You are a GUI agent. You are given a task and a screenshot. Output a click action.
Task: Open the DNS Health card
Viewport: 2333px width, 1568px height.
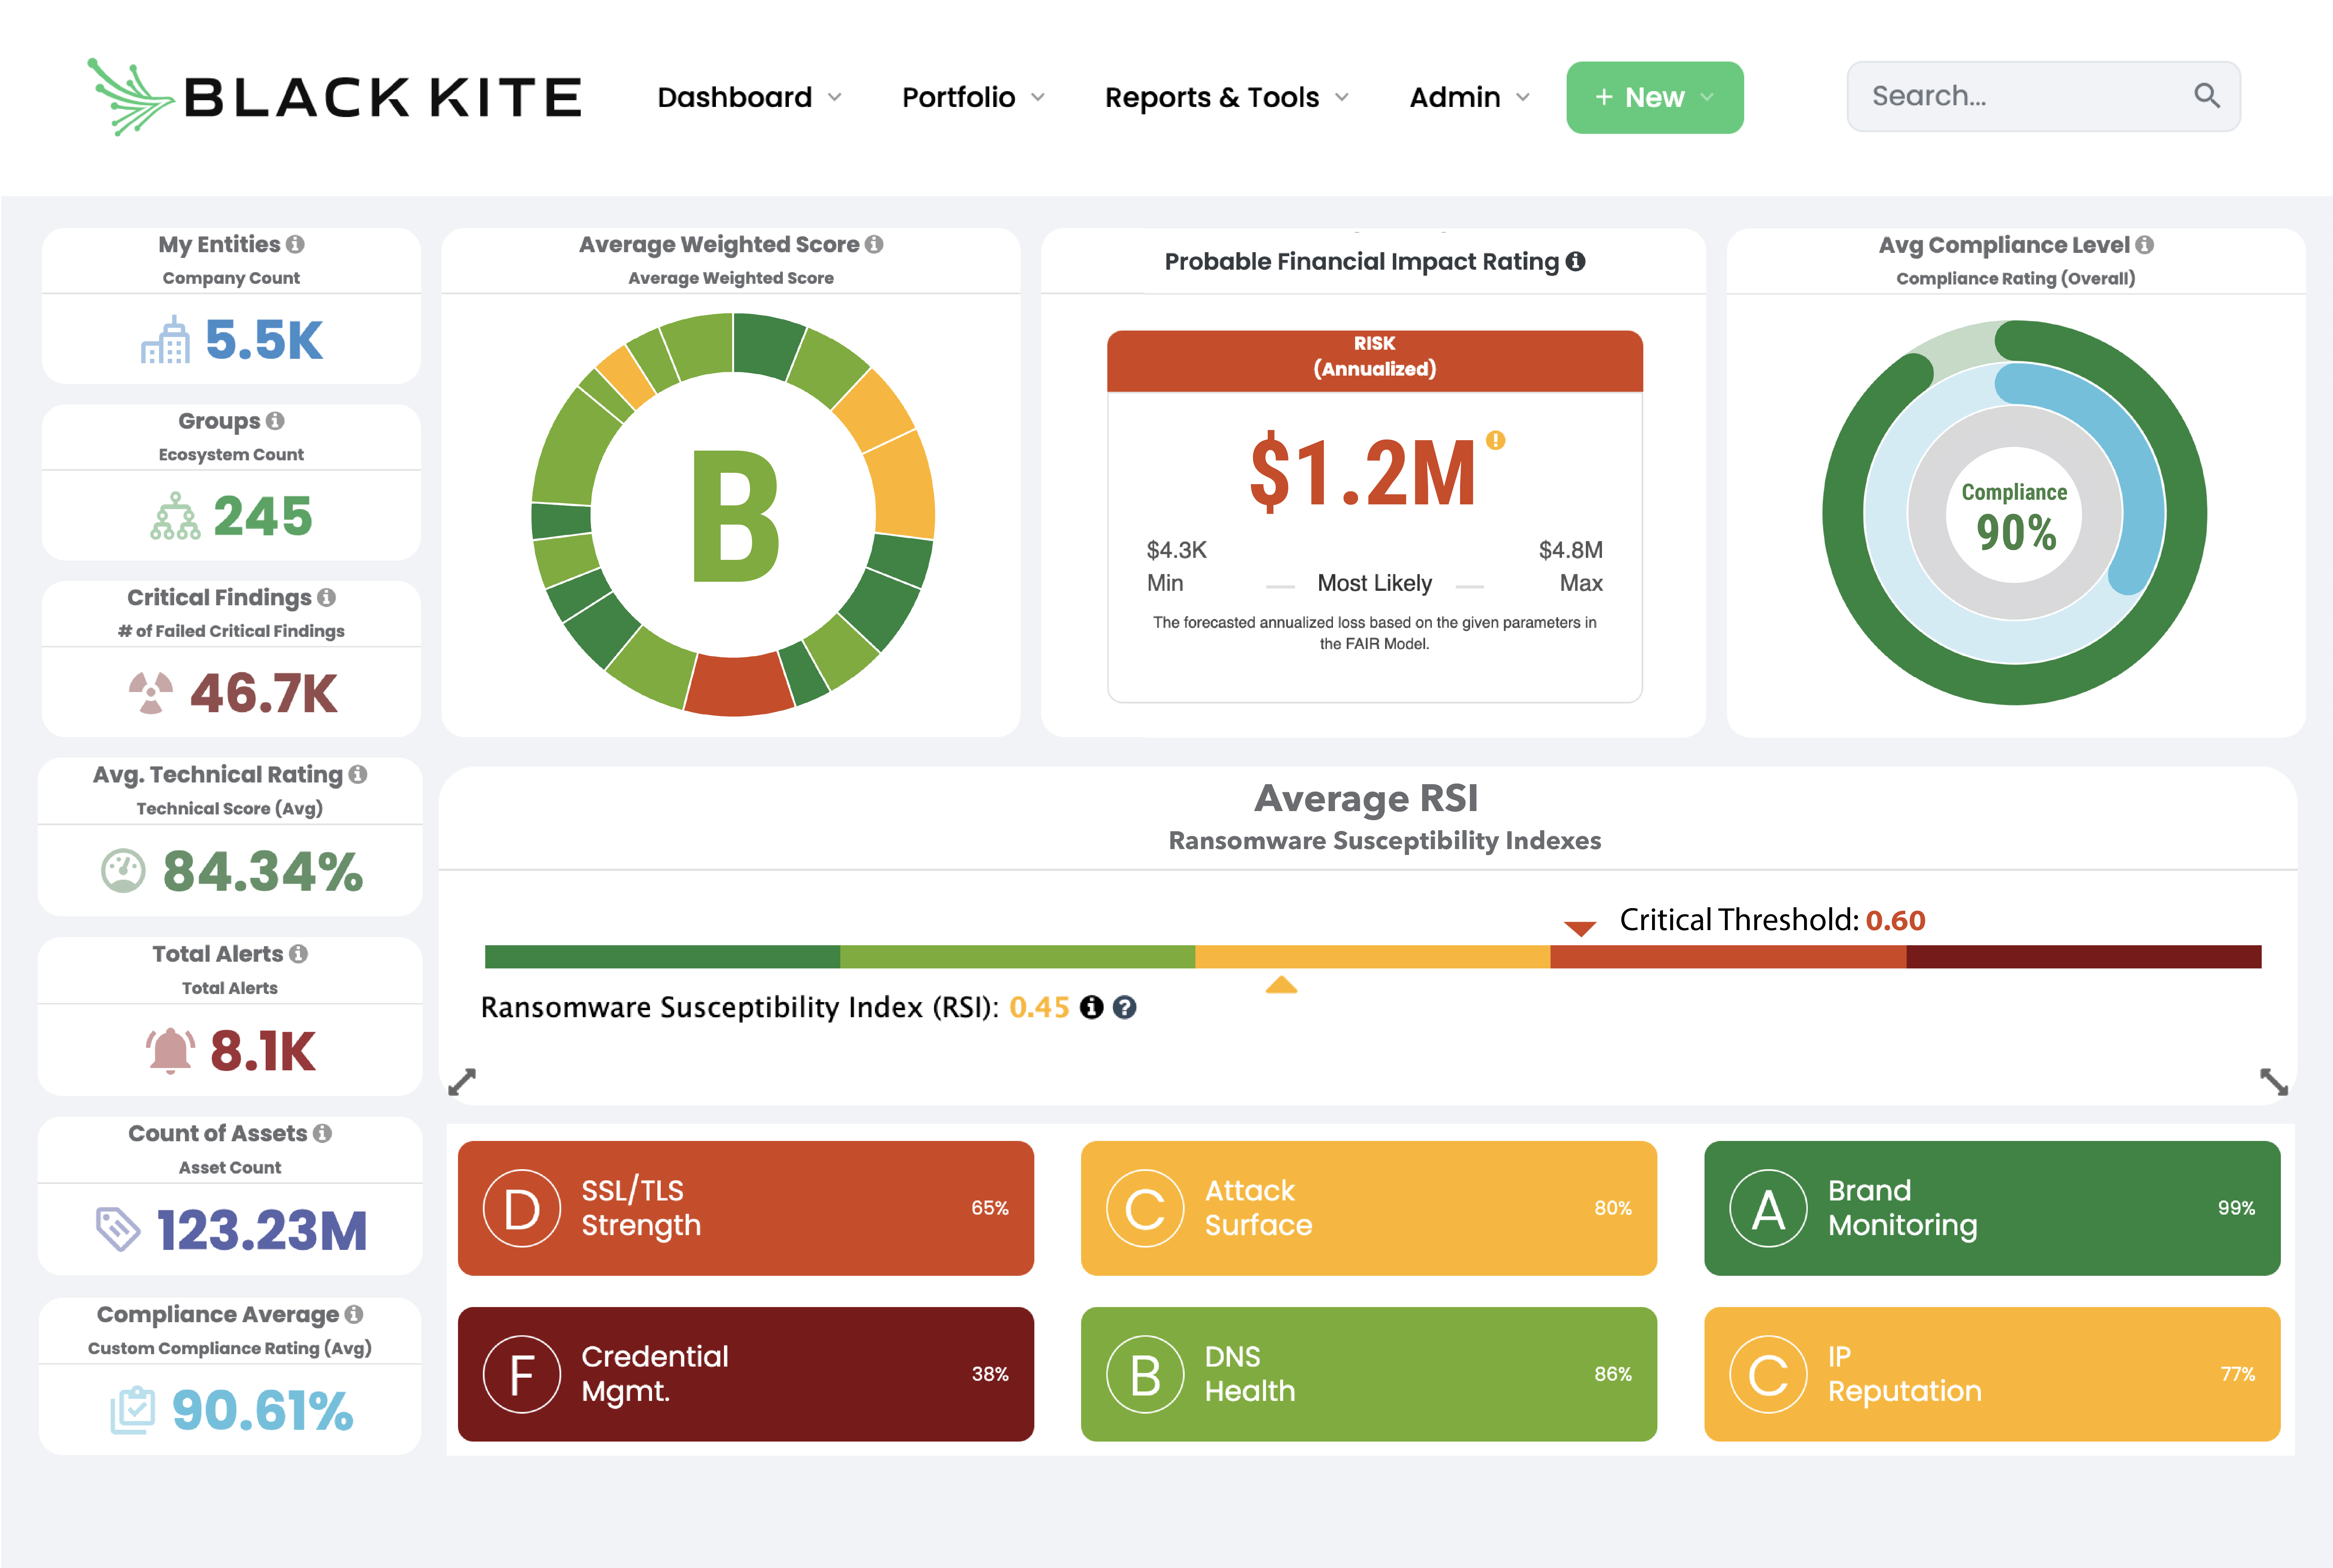click(x=1369, y=1374)
